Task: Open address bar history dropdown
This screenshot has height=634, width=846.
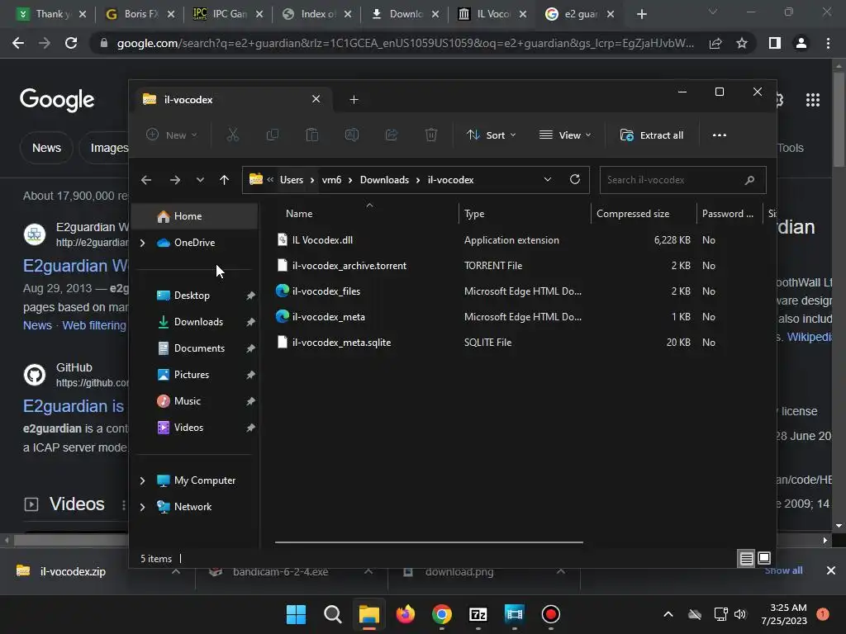Action: click(548, 179)
